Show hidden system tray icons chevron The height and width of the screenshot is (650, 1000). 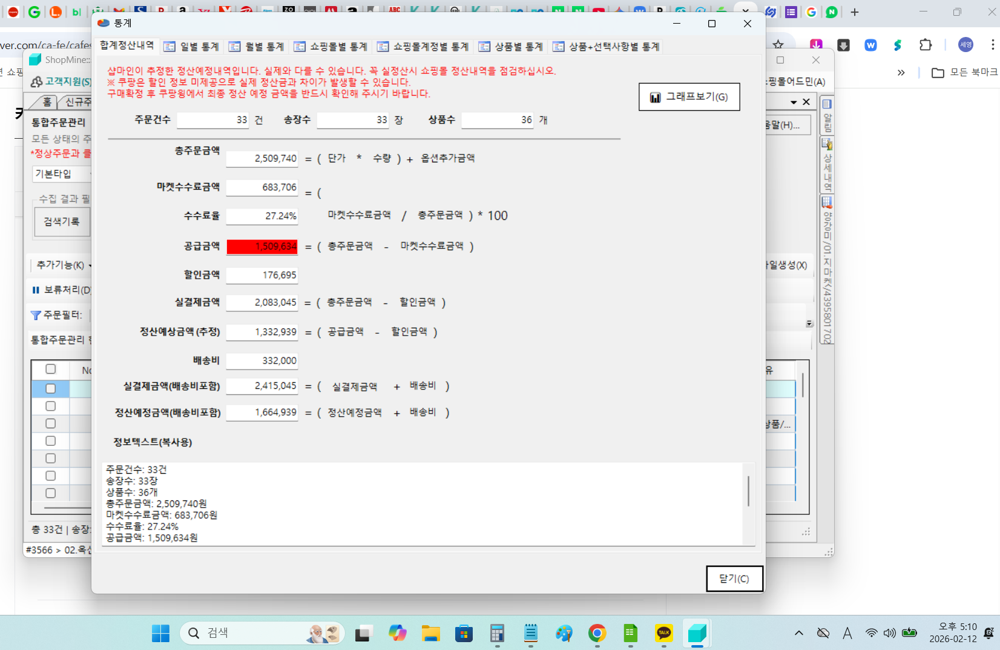(799, 633)
